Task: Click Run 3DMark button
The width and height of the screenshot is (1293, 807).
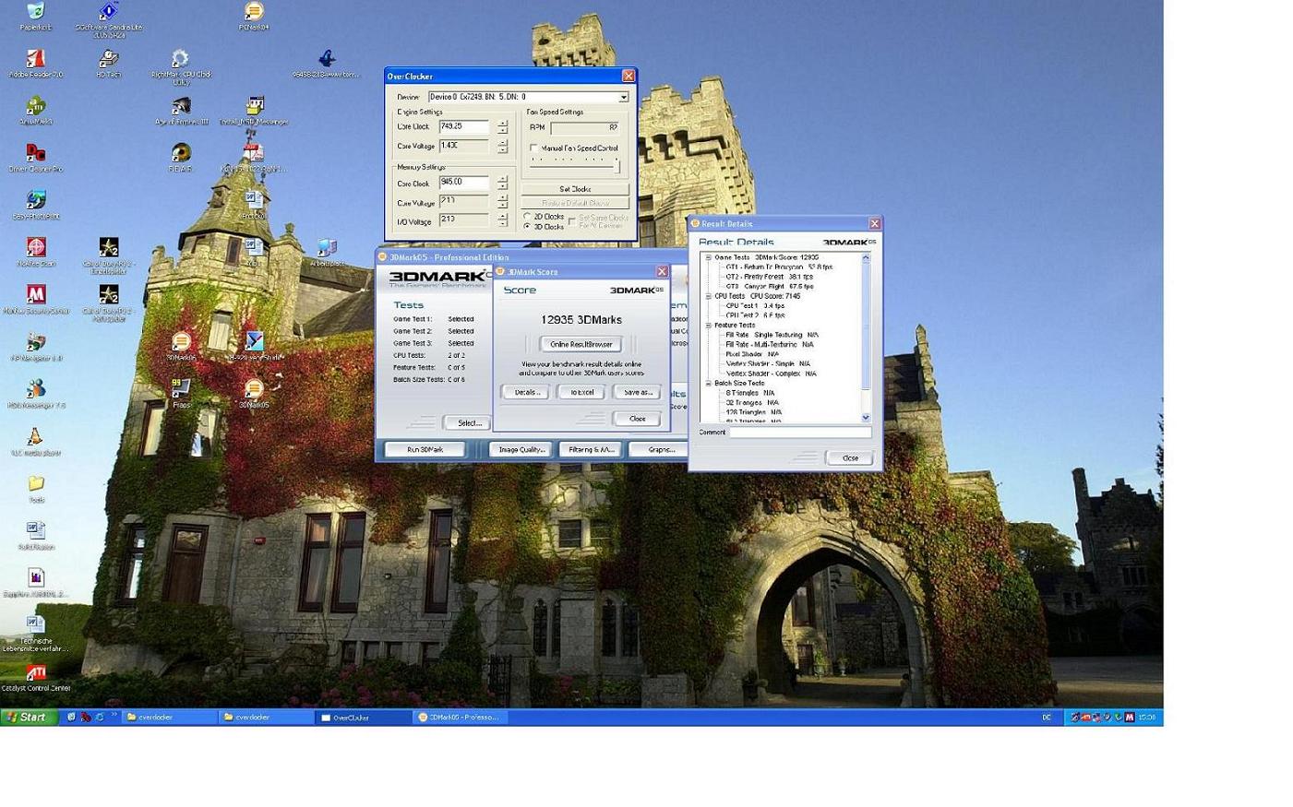Action: pos(425,449)
